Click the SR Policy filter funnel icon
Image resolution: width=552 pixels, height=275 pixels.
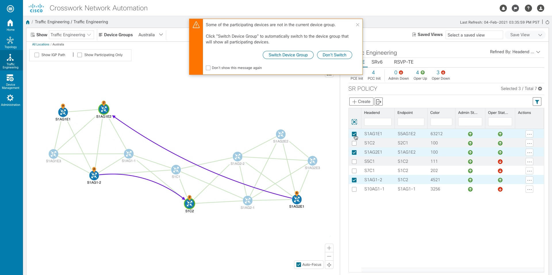pos(537,102)
